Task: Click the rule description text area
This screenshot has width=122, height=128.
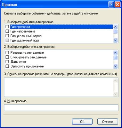Action: pos(59,87)
